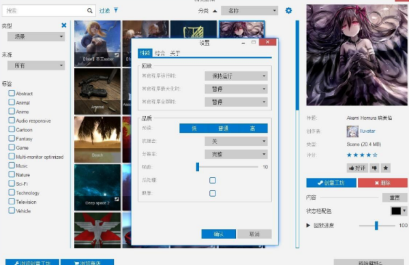Screen dimensions: 409x265
Task: Open the maximized-app 暂停 dropdown
Action: [236, 89]
